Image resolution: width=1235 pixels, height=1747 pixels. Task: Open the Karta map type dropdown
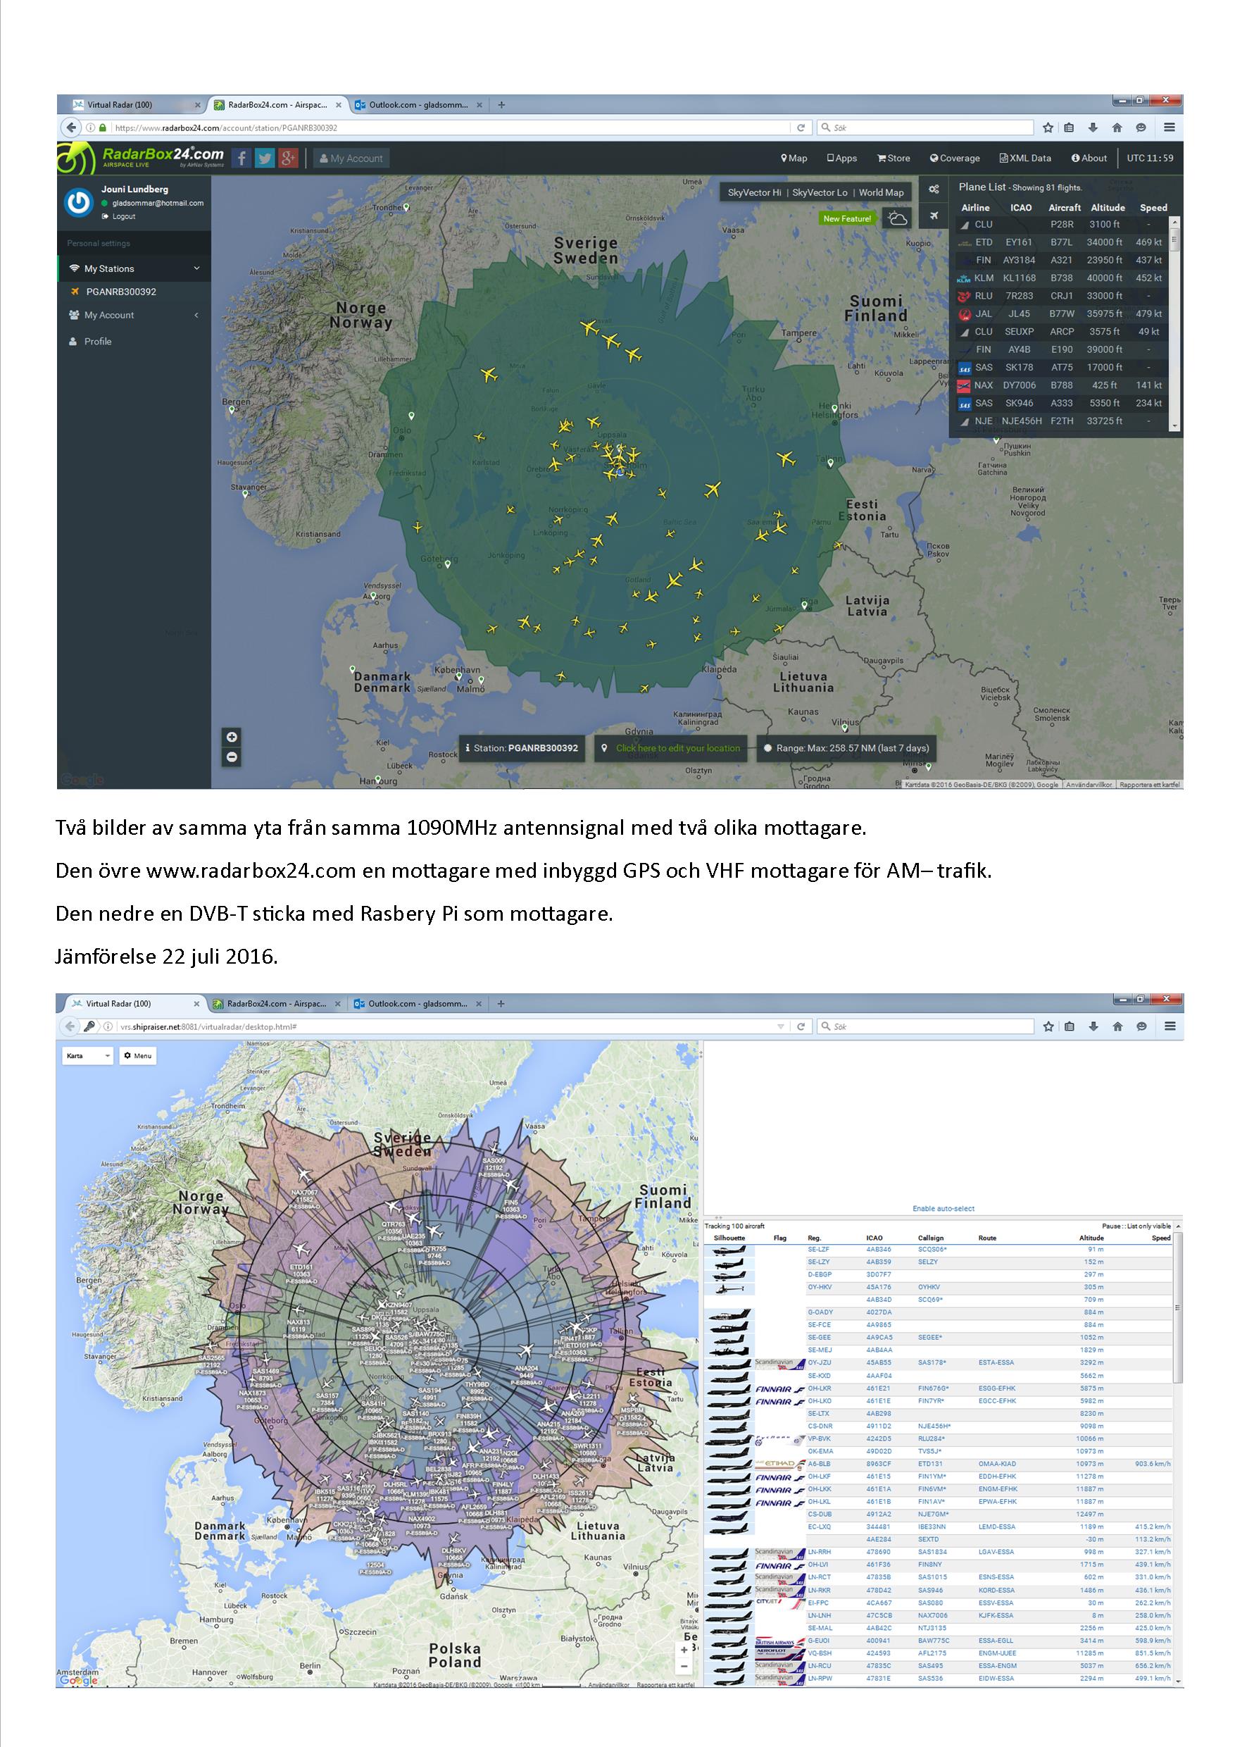[87, 1055]
